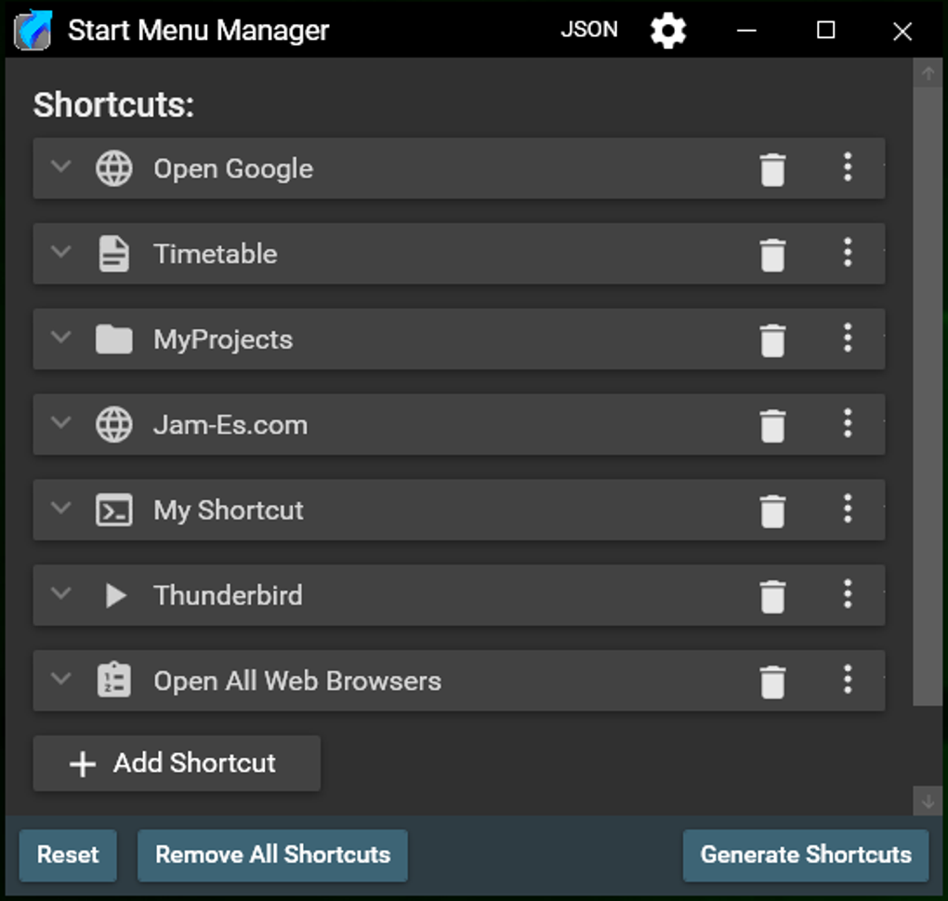Expand the MyProjects shortcut chevron
Viewport: 948px width, 901px height.
[x=61, y=338]
